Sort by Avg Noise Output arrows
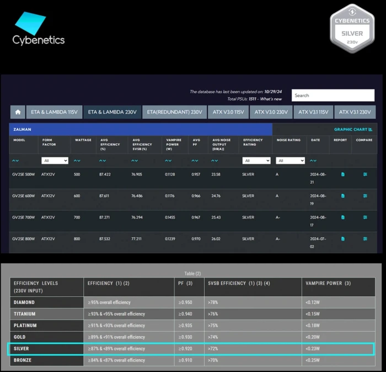This screenshot has height=372, width=386. click(x=215, y=161)
